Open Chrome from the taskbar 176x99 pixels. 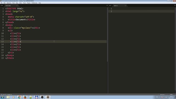coord(20,97)
